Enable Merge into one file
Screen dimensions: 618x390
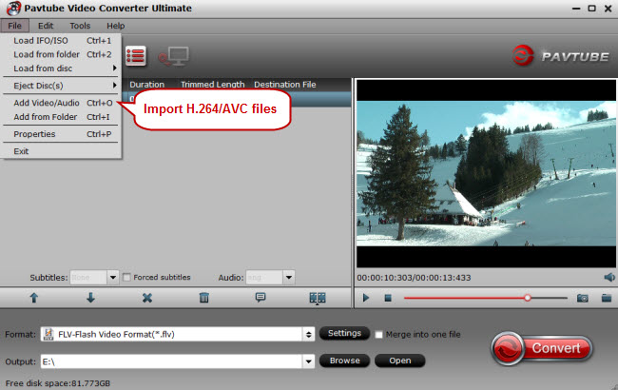click(378, 335)
